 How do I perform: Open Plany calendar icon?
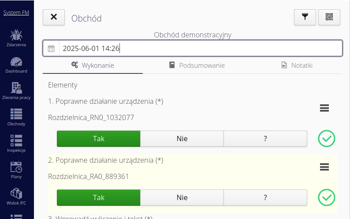coord(16,170)
